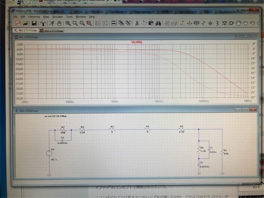Click capacitor C1 0.01u in schematic
The height and width of the screenshot is (198, 264).
(x=210, y=150)
